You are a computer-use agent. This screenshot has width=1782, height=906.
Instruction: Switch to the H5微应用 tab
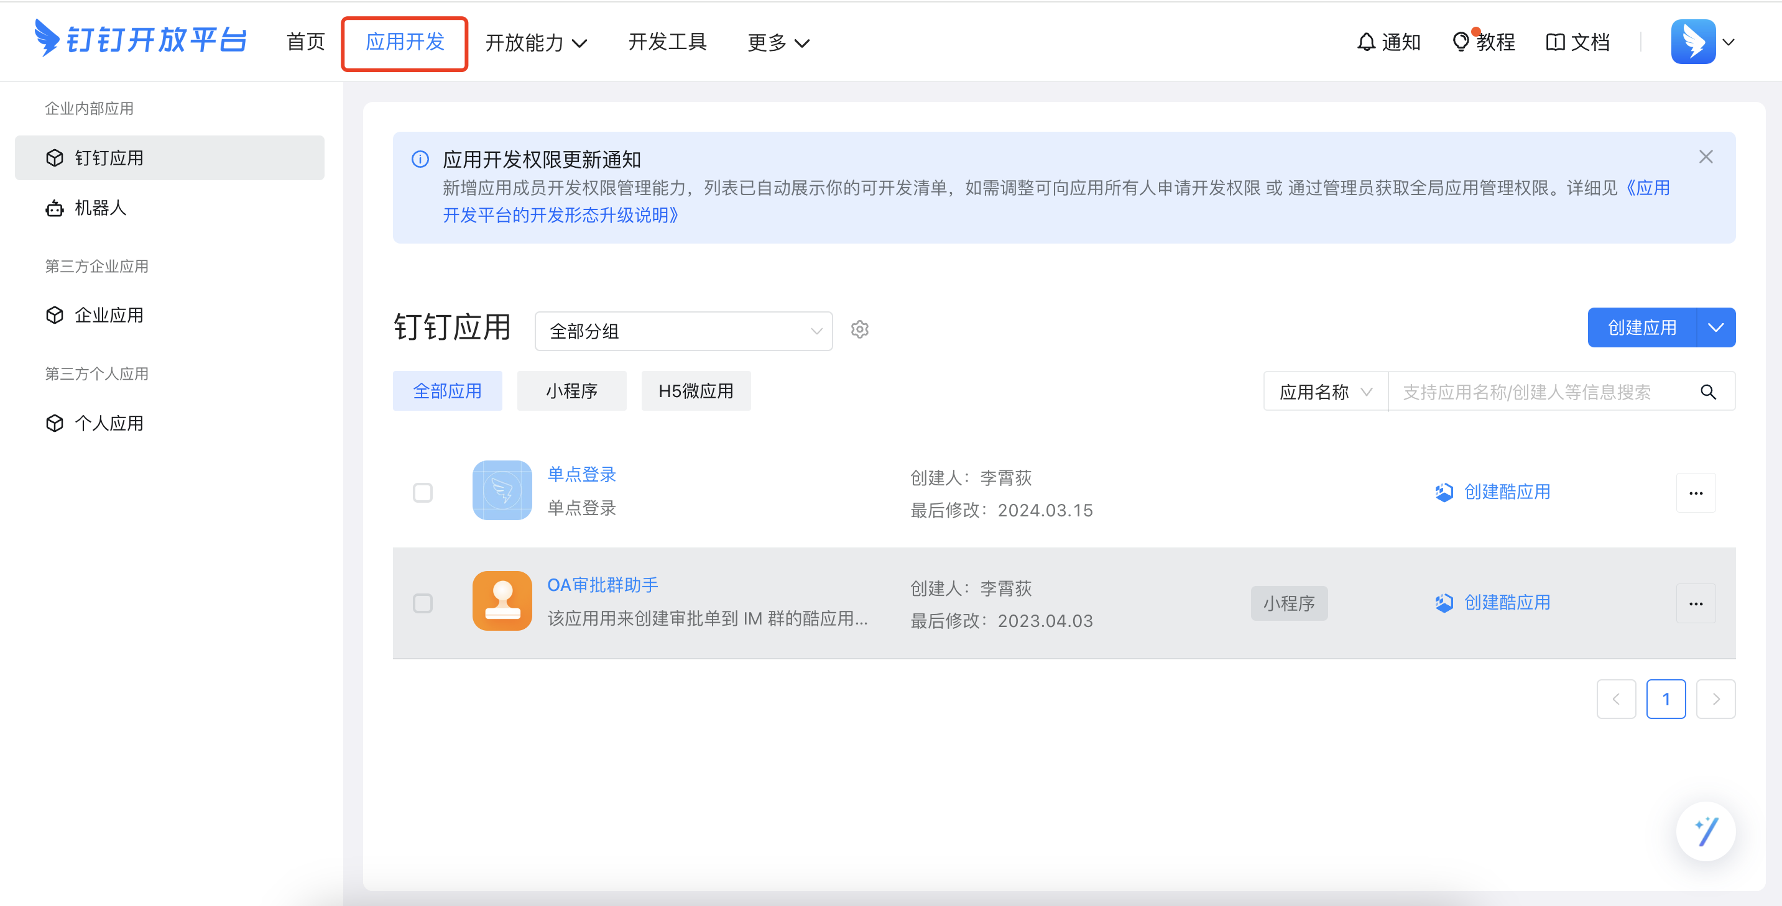tap(696, 391)
